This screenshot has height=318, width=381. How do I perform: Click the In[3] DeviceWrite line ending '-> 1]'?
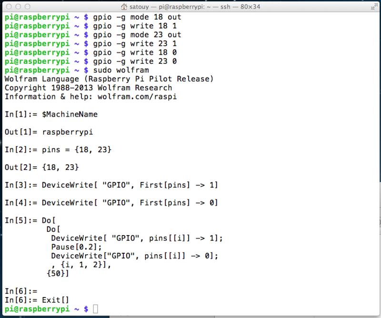pyautogui.click(x=111, y=185)
